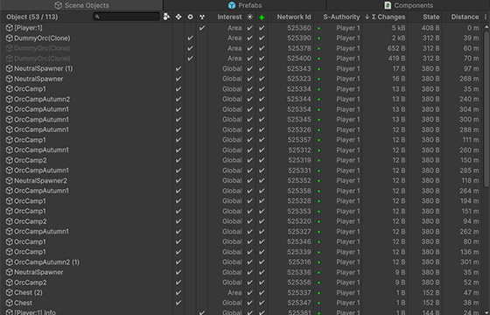This screenshot has height=315, width=490.
Task: Click the cube icon of [Player:1] row
Action: 10,28
